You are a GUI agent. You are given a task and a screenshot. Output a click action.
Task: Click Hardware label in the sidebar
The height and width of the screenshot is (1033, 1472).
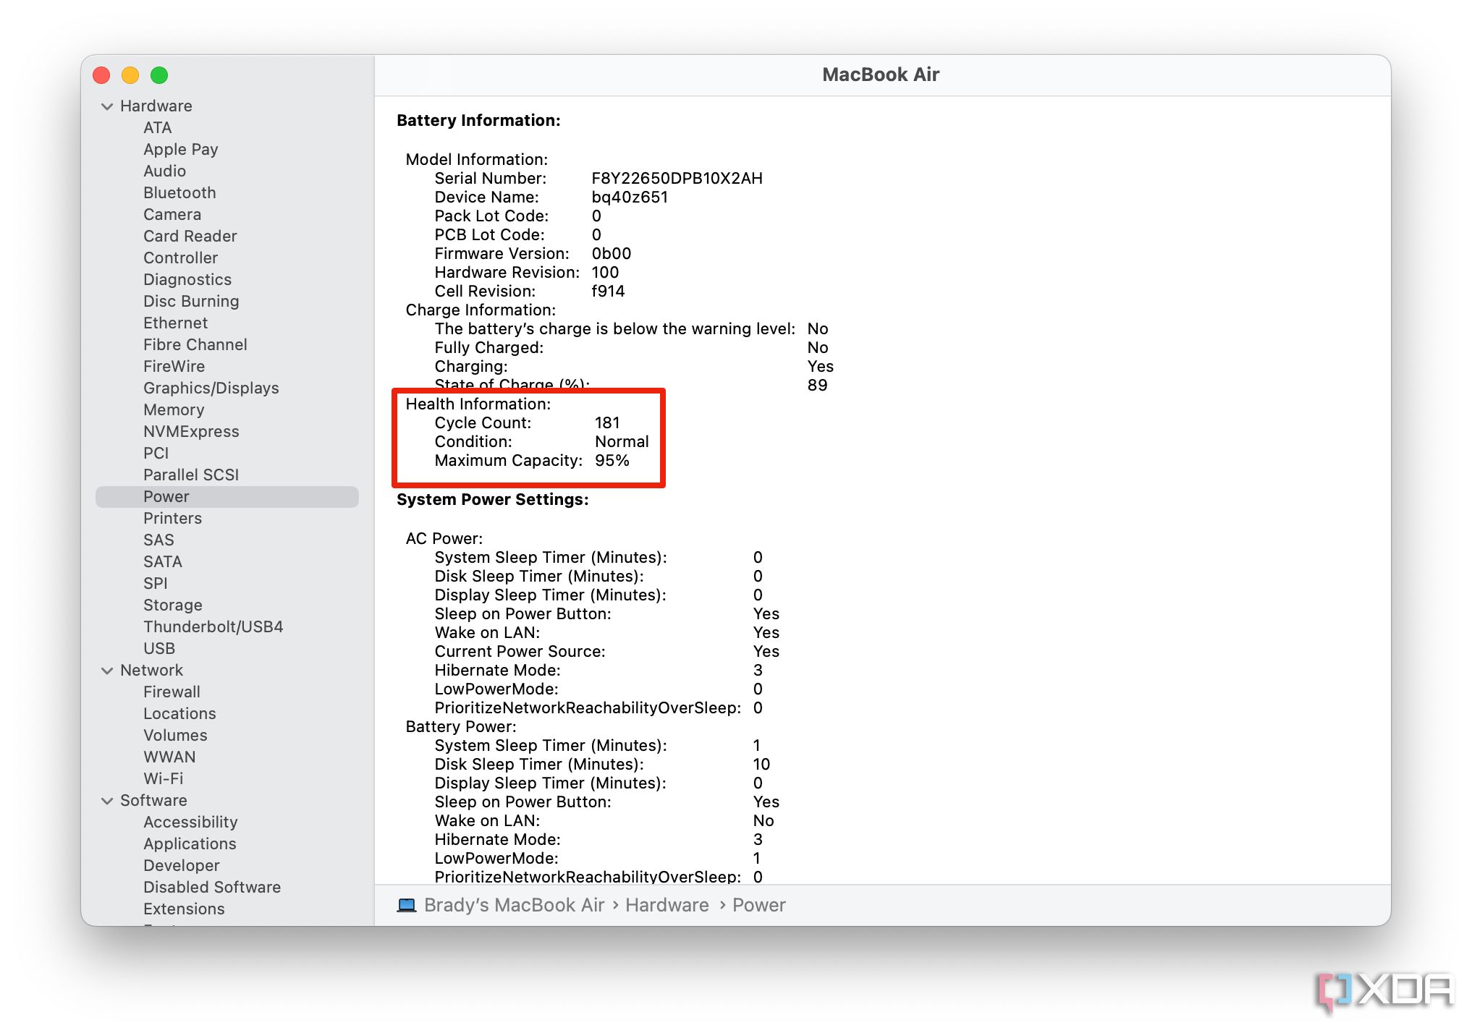coord(156,106)
